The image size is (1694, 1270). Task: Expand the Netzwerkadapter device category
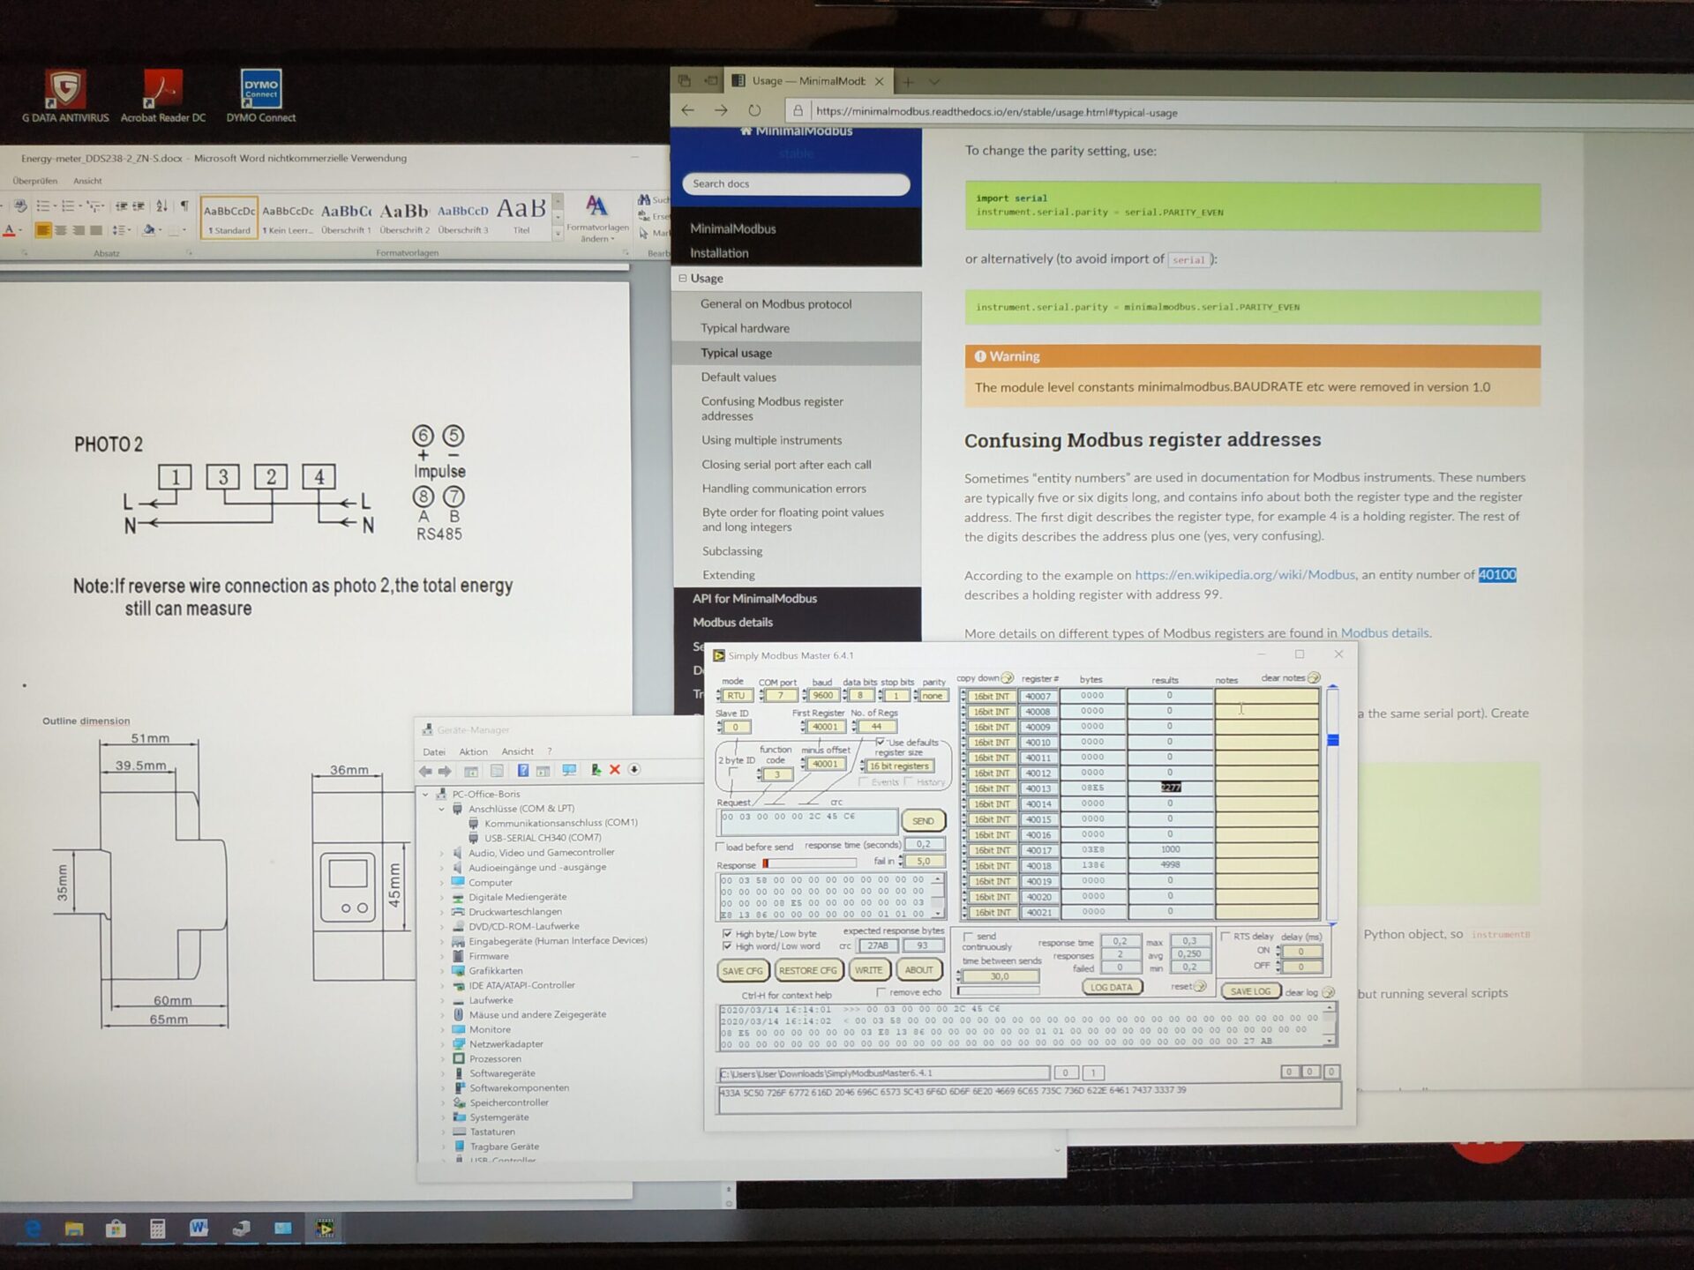tap(442, 1044)
